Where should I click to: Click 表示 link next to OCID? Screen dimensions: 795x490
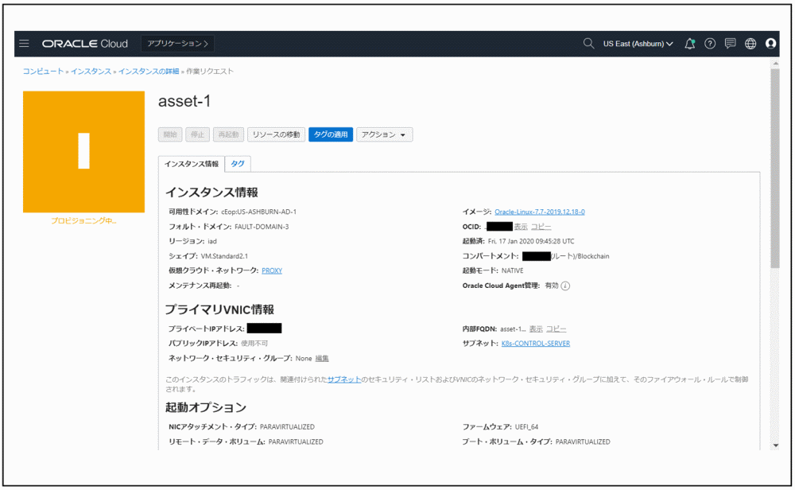coord(521,226)
